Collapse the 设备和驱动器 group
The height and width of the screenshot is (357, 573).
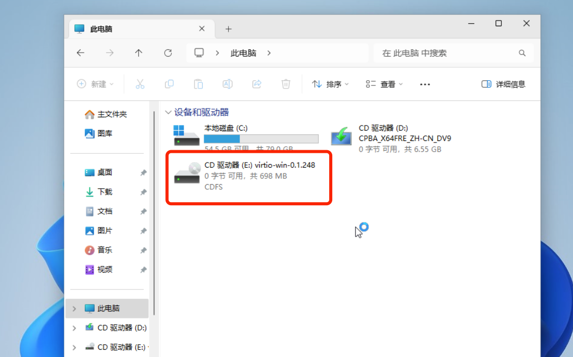(168, 112)
